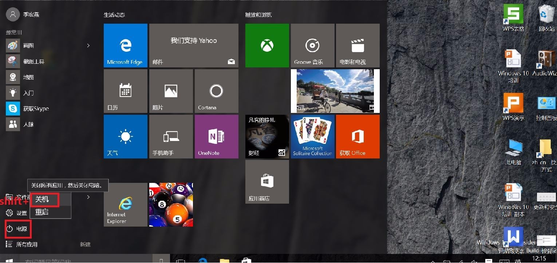The width and height of the screenshot is (557, 263).
Task: Launch the Cortana tile
Action: [217, 91]
